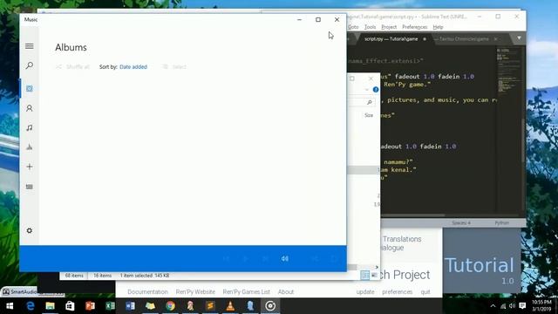This screenshot has height=314, width=558.
Task: Maximize the Music window
Action: click(x=318, y=19)
